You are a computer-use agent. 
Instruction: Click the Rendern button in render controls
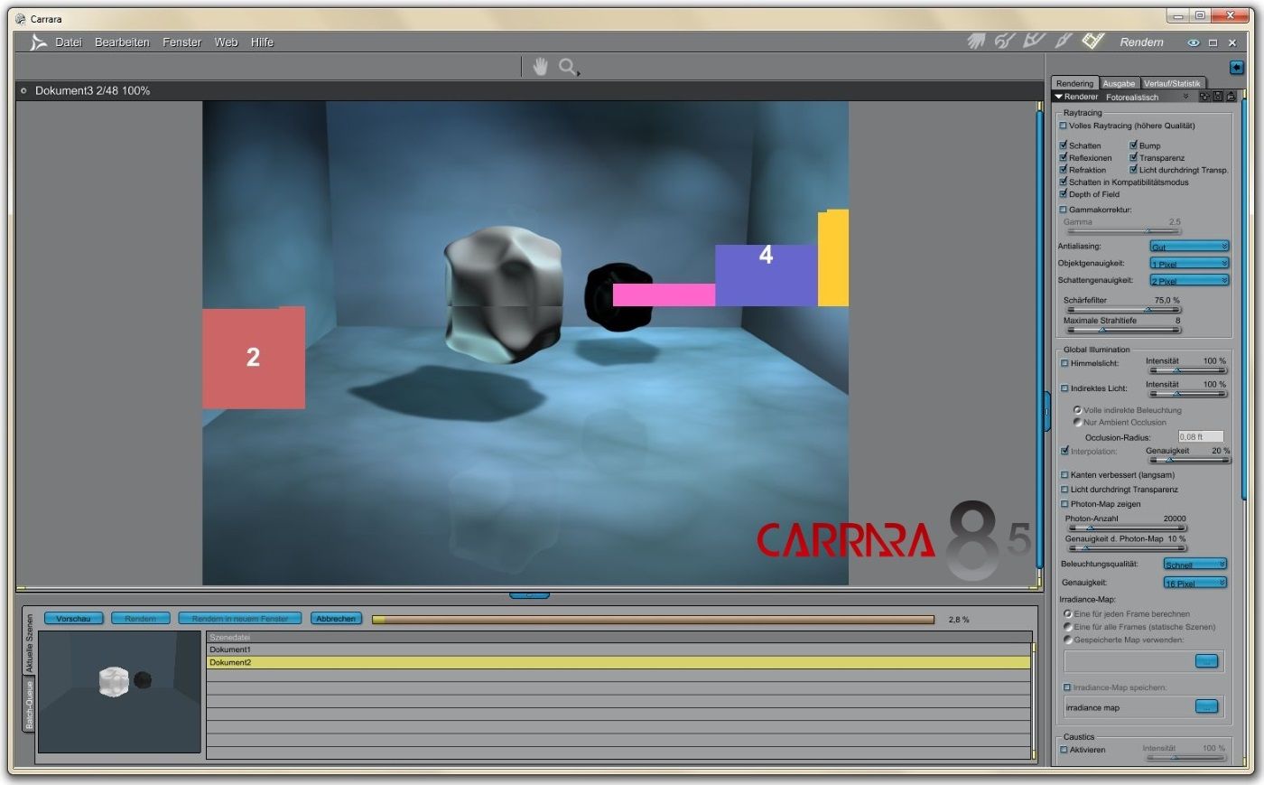coord(140,619)
